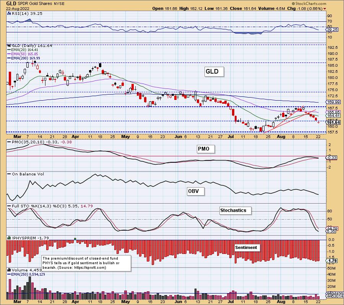The width and height of the screenshot is (344, 305).
Task: Click the 164.41 EMA price tag
Action: [333, 116]
